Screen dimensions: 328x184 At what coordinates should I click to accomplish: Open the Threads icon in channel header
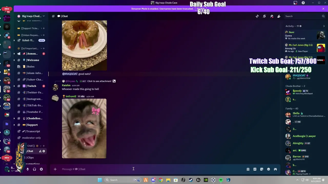(x=257, y=16)
